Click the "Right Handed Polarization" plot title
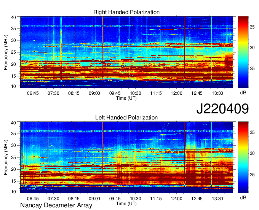259x210 pixels. tap(126, 12)
